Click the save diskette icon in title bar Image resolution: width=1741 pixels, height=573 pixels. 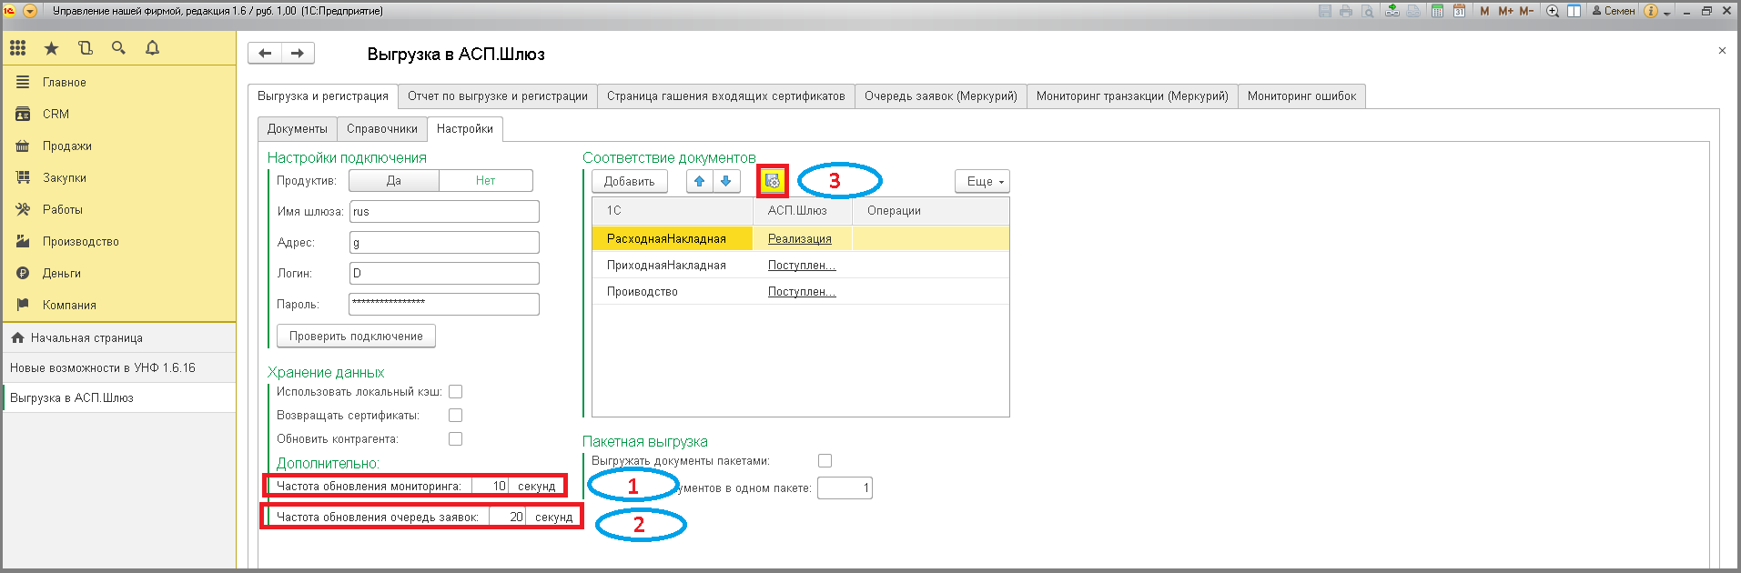coord(1325,11)
